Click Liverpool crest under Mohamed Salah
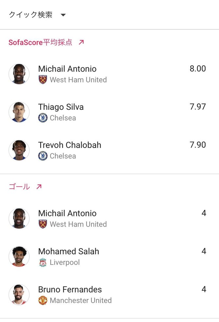The image size is (219, 322). [43, 262]
